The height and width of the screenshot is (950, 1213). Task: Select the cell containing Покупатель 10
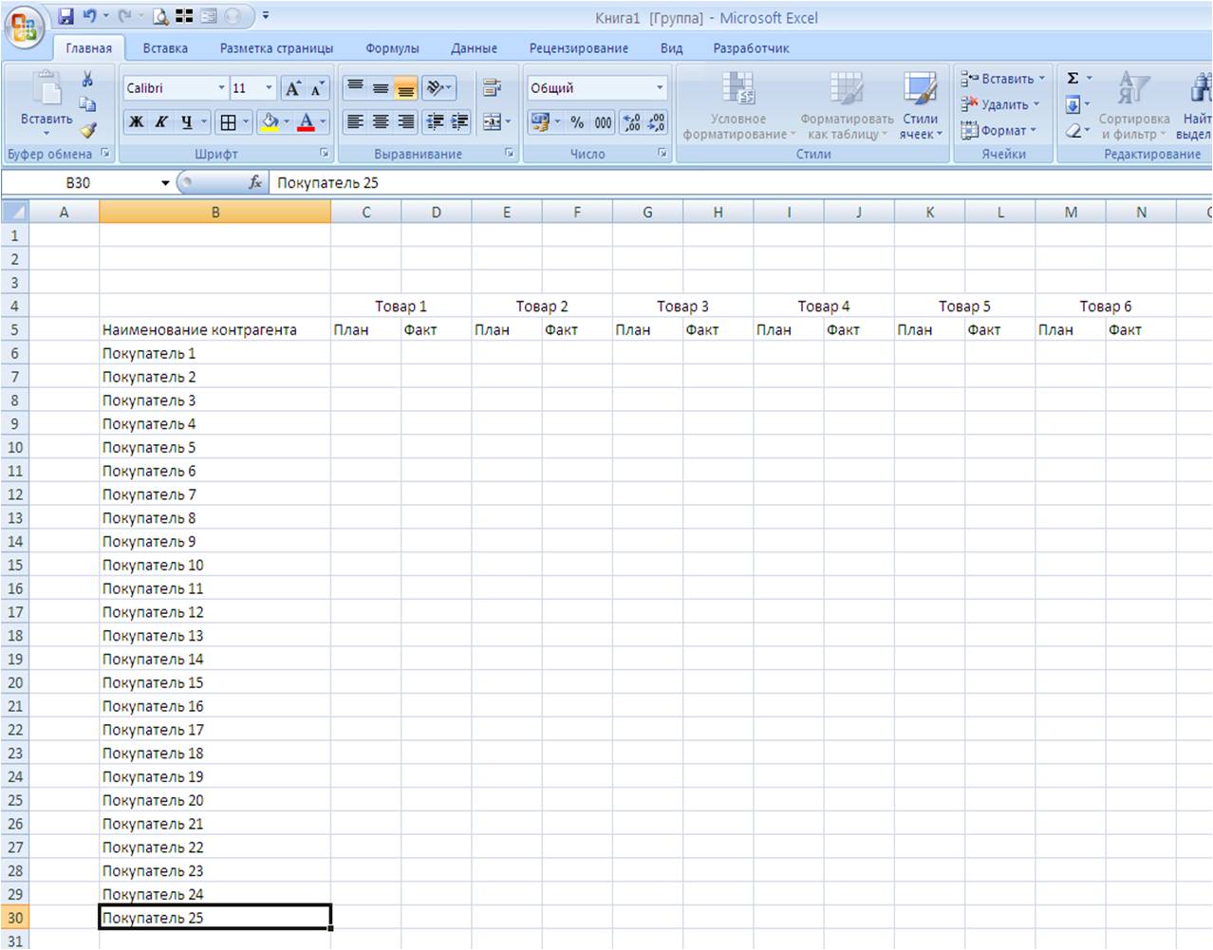click(x=215, y=565)
